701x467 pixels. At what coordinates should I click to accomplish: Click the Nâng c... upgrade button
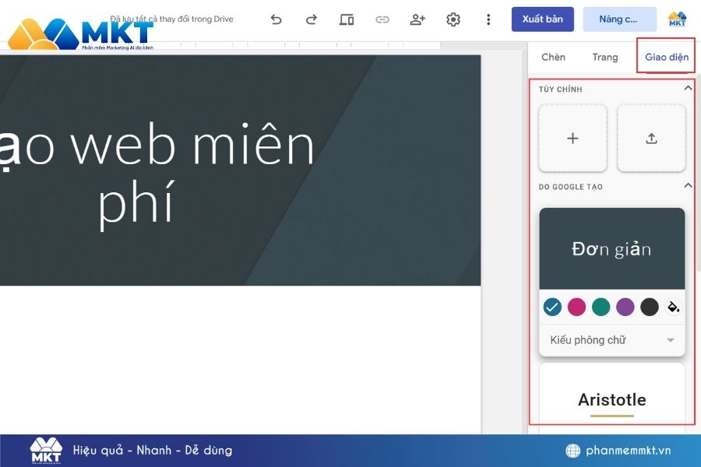[x=619, y=19]
